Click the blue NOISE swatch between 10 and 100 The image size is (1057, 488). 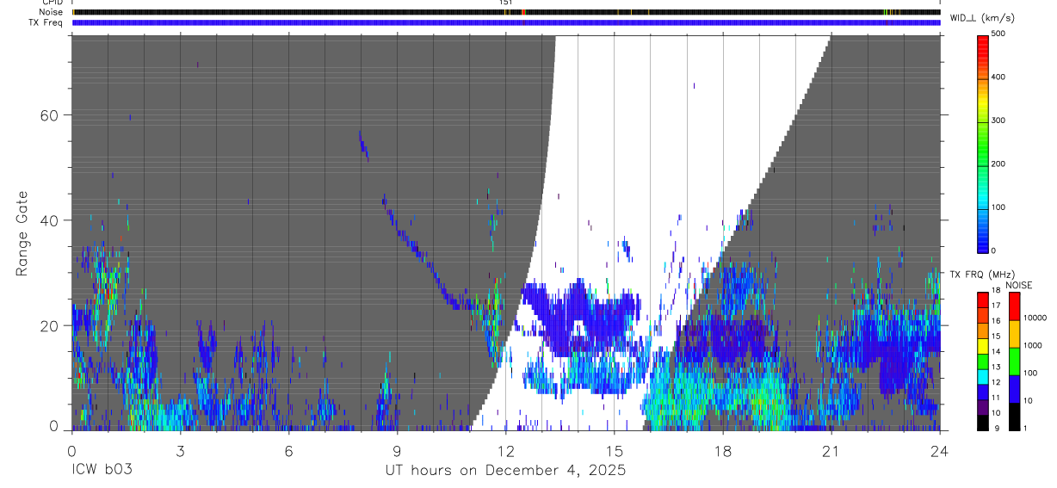coord(1015,388)
